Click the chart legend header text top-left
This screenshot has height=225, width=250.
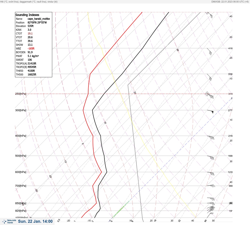click(29, 2)
